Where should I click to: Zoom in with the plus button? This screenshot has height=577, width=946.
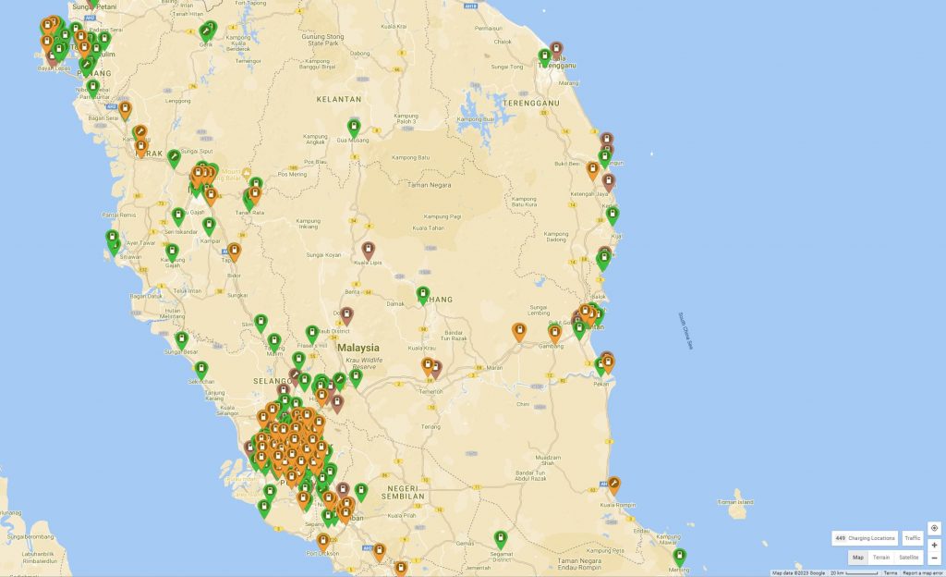[x=934, y=546]
